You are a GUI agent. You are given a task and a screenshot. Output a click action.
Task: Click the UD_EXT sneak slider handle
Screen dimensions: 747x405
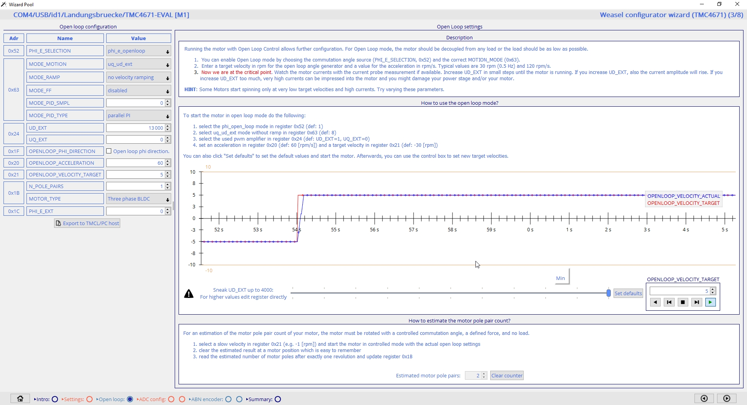(x=608, y=293)
